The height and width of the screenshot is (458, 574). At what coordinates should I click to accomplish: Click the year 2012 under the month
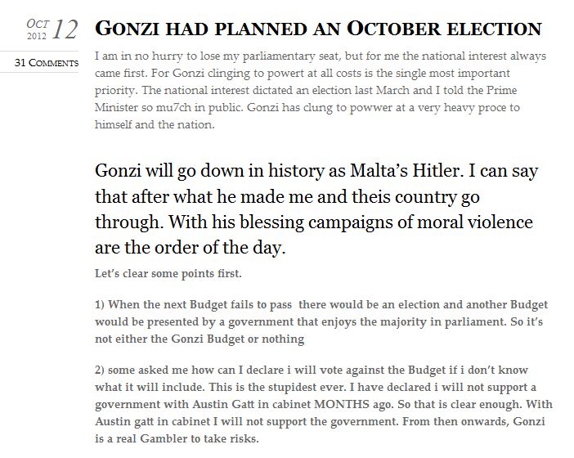[x=37, y=36]
